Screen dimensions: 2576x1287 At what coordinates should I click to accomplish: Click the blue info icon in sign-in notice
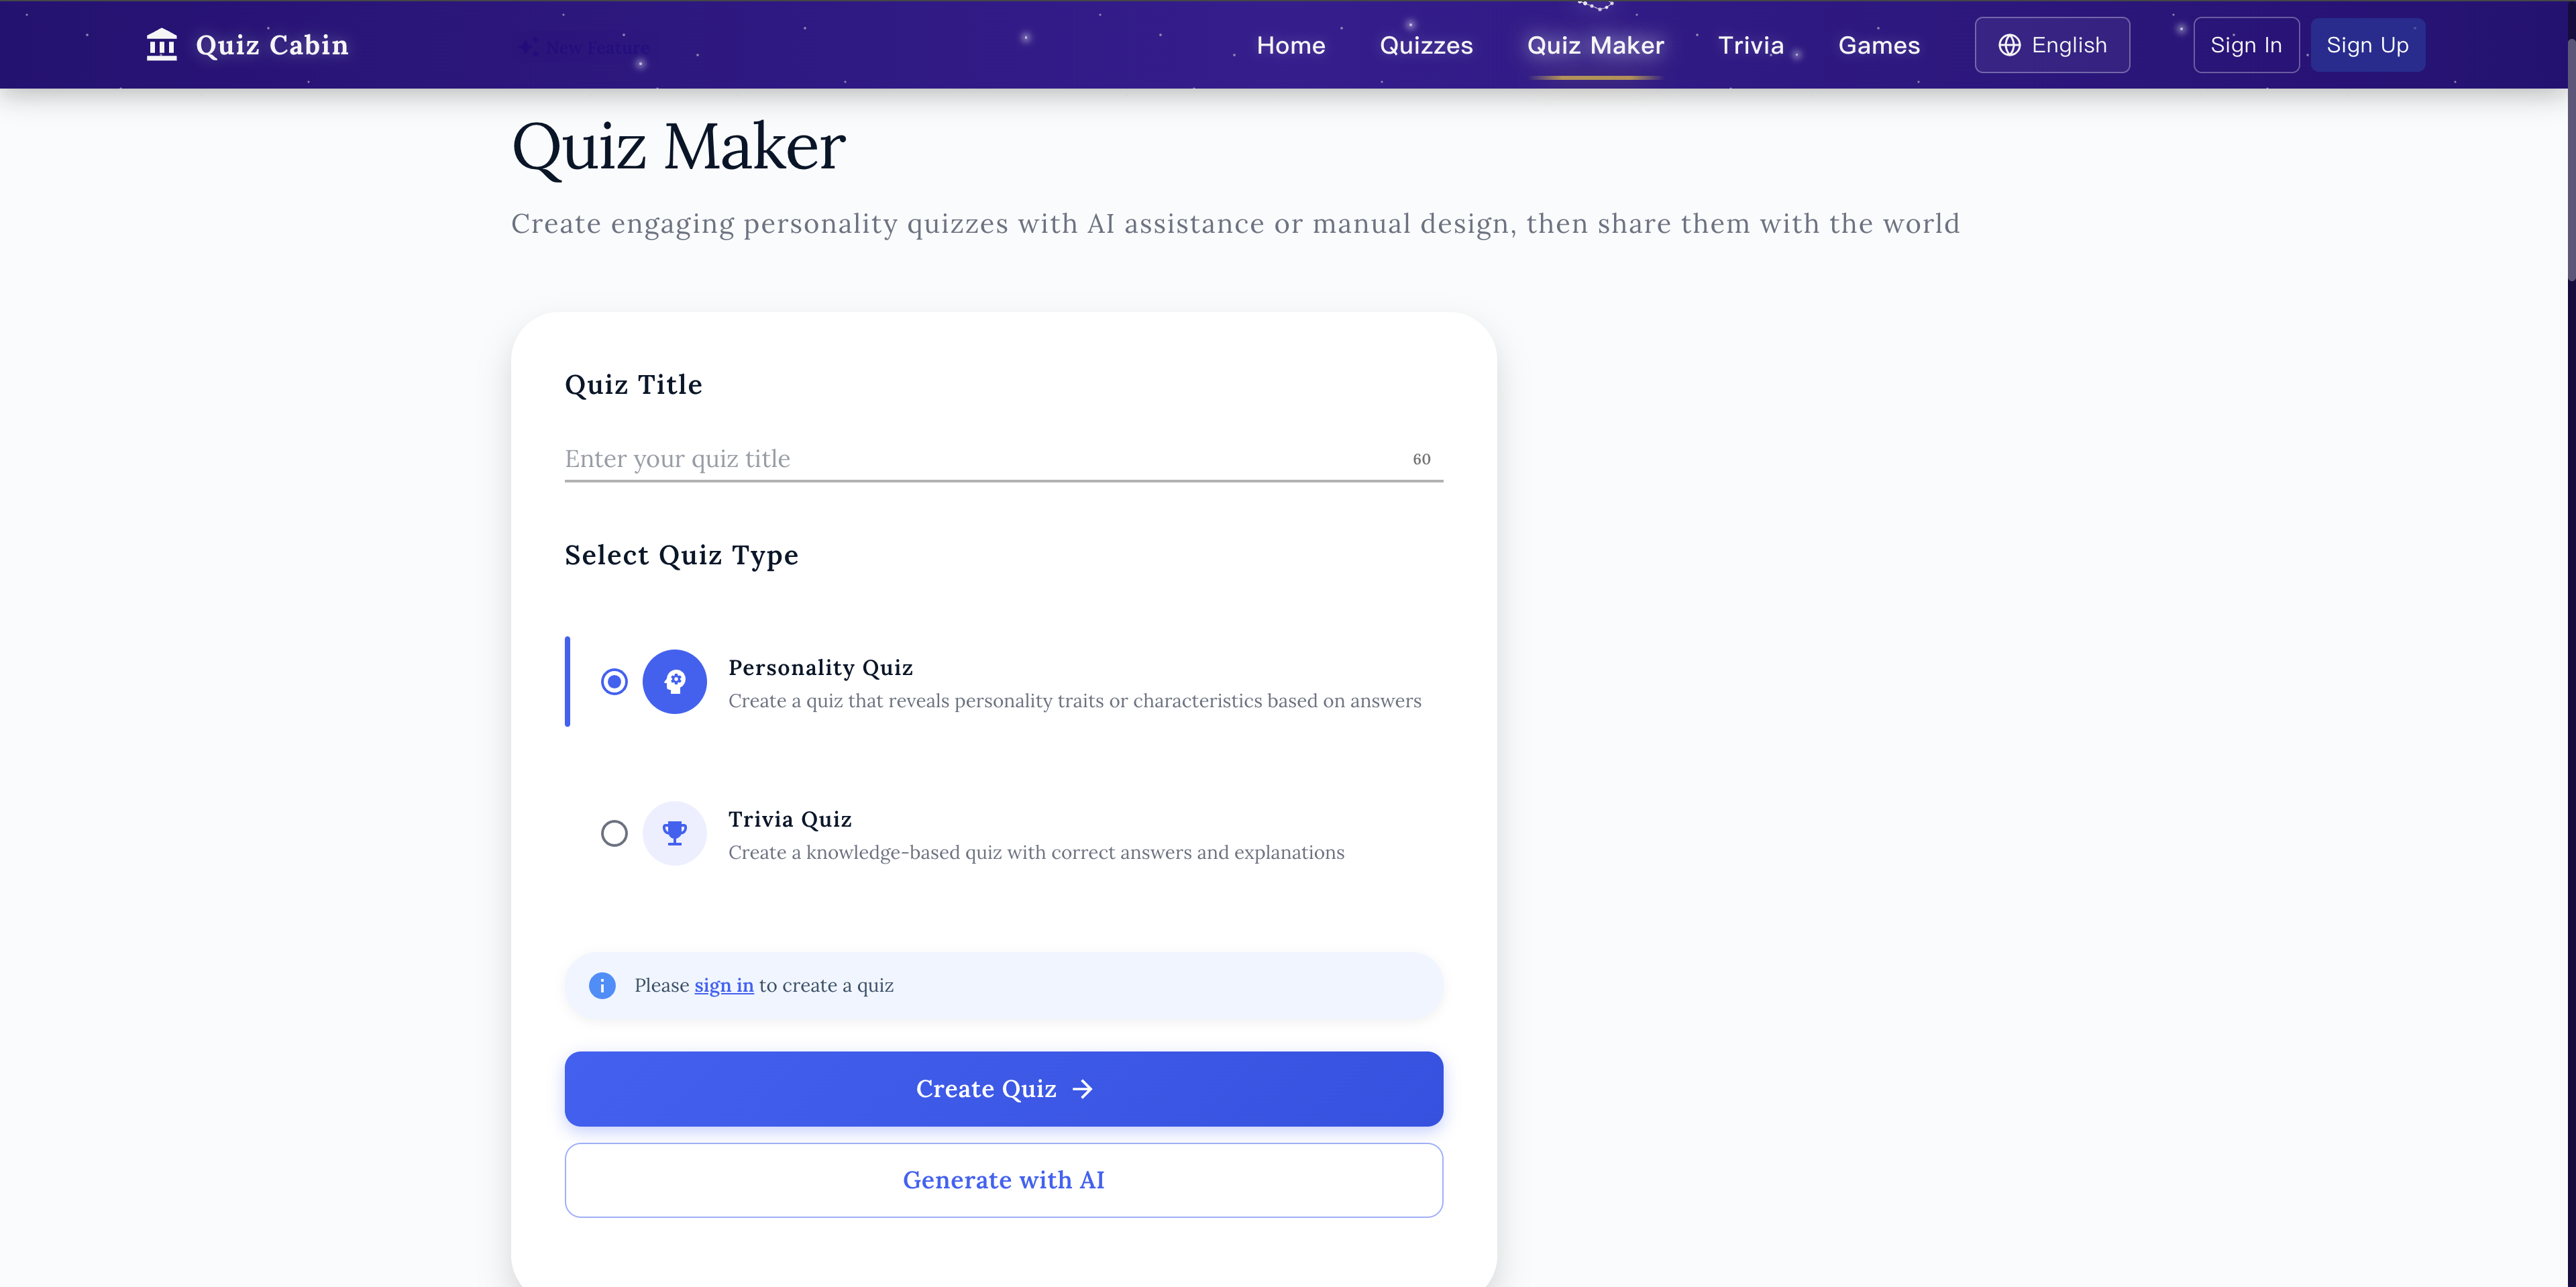[x=602, y=986]
